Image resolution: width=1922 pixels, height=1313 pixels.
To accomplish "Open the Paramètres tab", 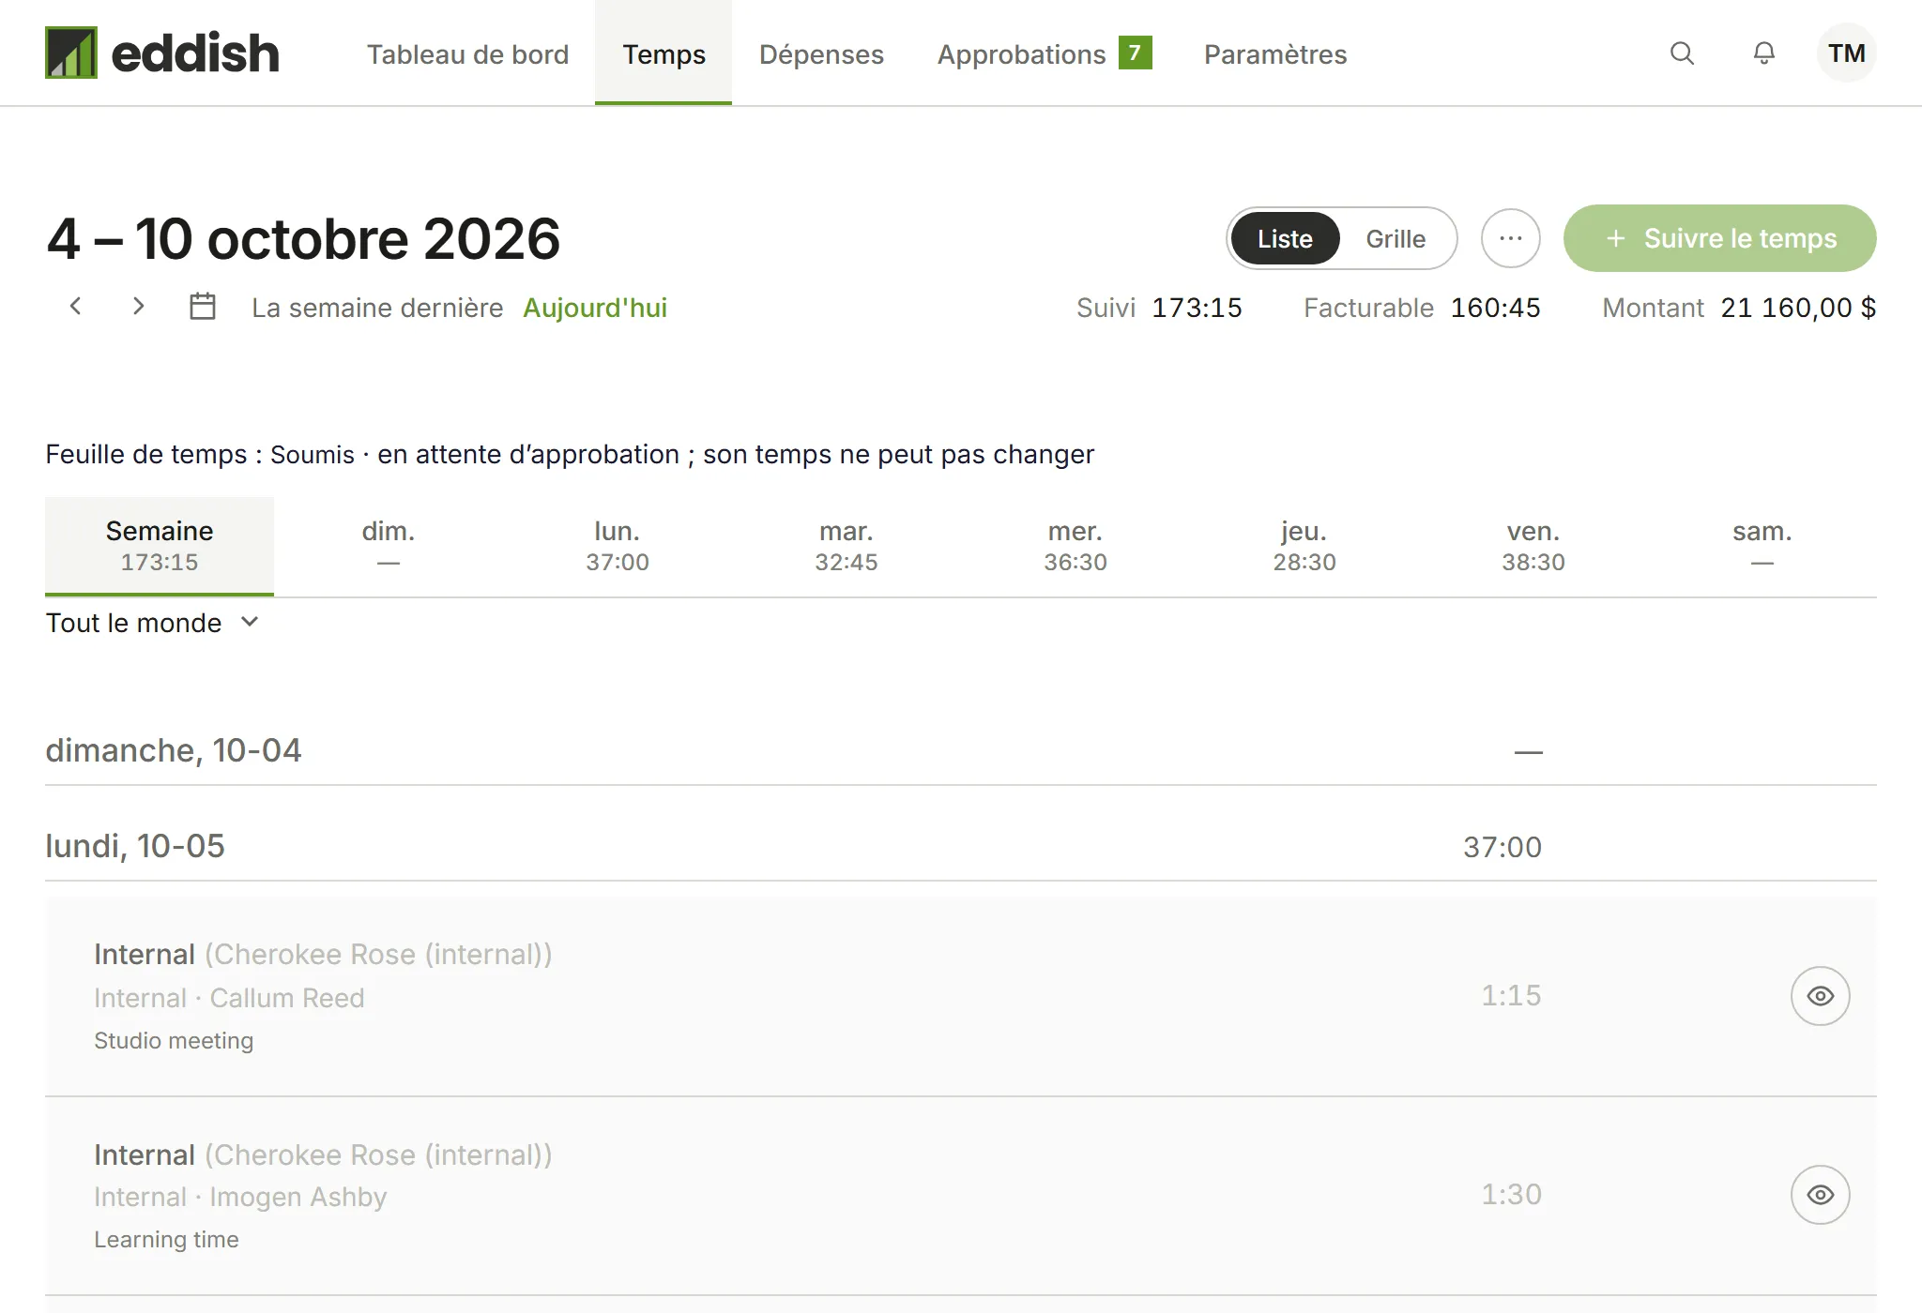I will pos(1275,53).
